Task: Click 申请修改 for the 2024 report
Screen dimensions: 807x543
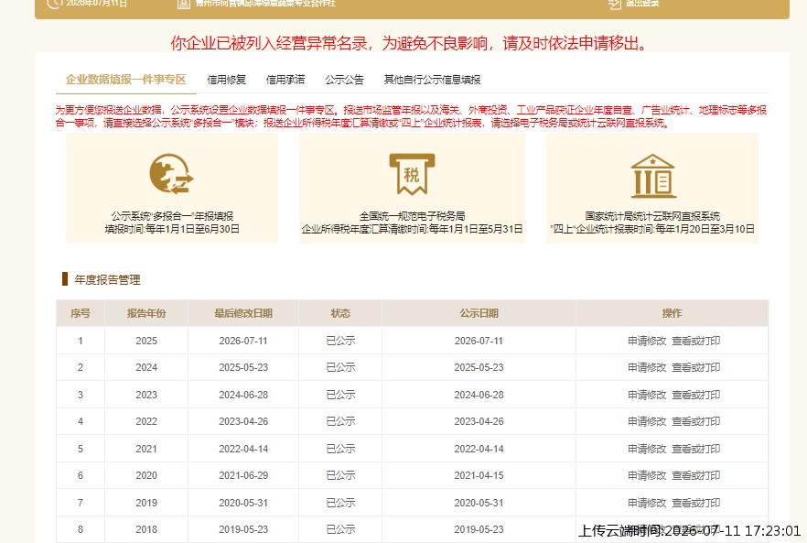Action: 647,367
